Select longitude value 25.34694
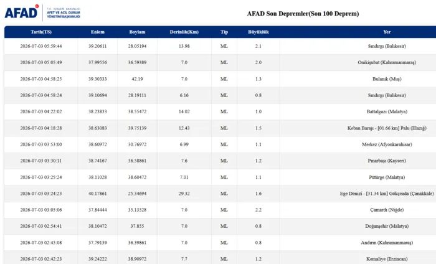436x264 pixels. click(137, 194)
